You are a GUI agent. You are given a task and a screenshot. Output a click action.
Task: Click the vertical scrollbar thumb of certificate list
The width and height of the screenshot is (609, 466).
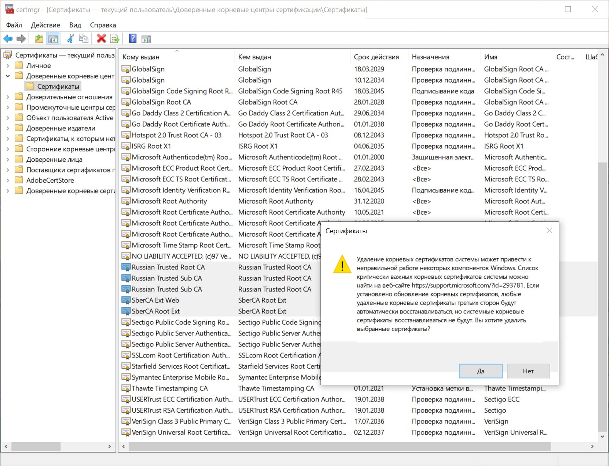(602, 297)
